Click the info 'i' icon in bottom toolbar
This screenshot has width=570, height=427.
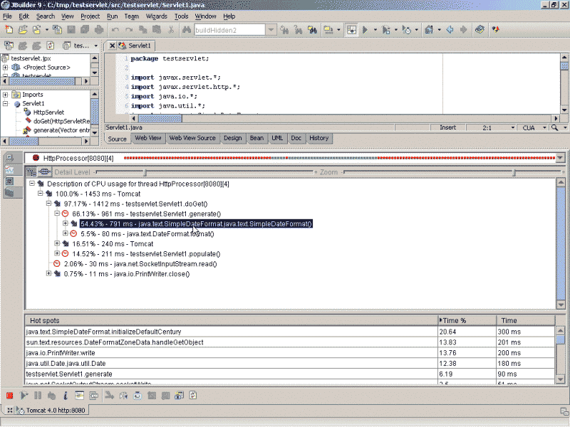point(65,395)
